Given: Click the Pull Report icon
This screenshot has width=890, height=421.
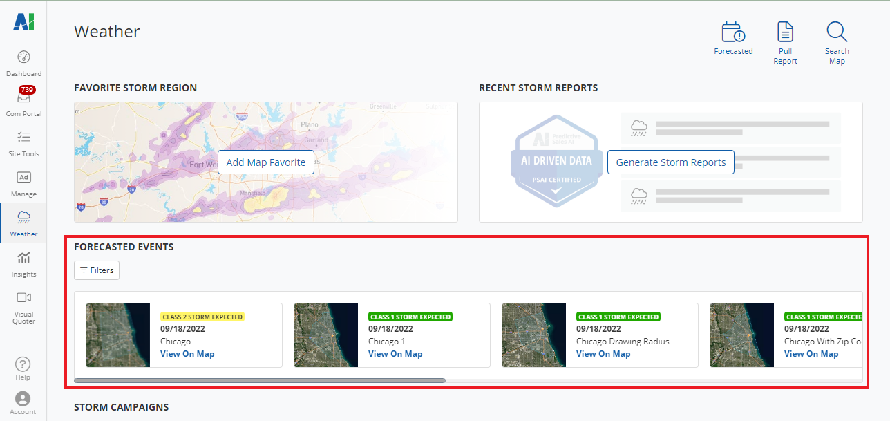Looking at the screenshot, I should tap(785, 33).
